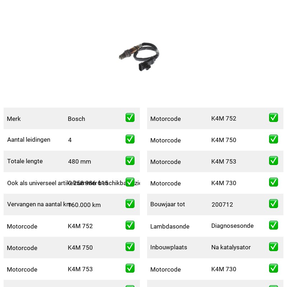
Task: Click the 480 mm length value
Action: (79, 161)
